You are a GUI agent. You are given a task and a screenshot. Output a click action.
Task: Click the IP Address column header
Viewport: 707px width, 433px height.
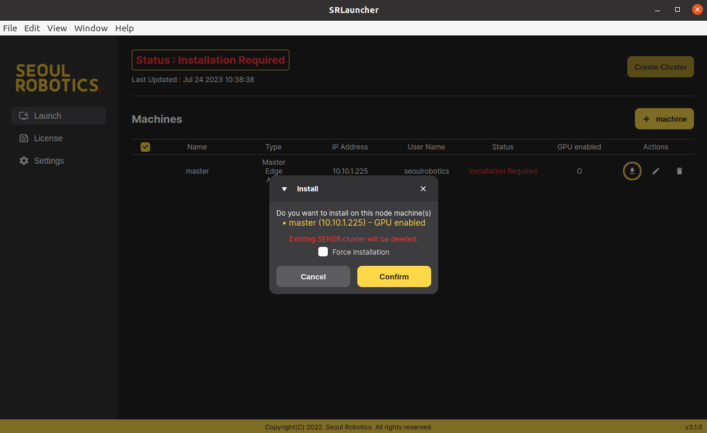tap(350, 147)
